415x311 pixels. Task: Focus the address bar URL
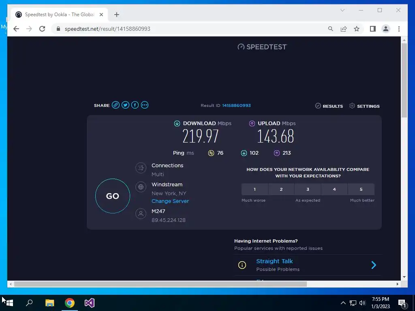pyautogui.click(x=107, y=29)
